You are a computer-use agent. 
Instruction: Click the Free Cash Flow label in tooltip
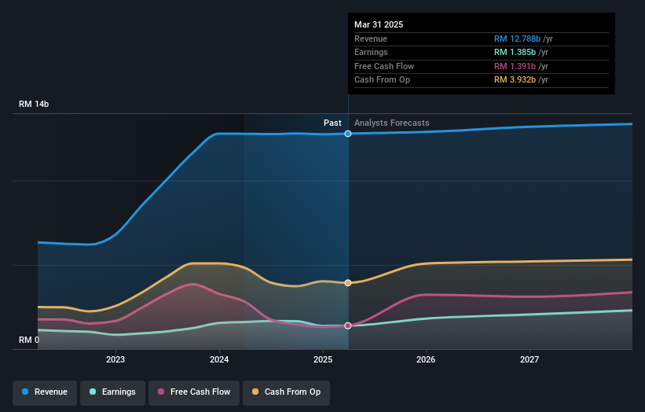click(384, 66)
